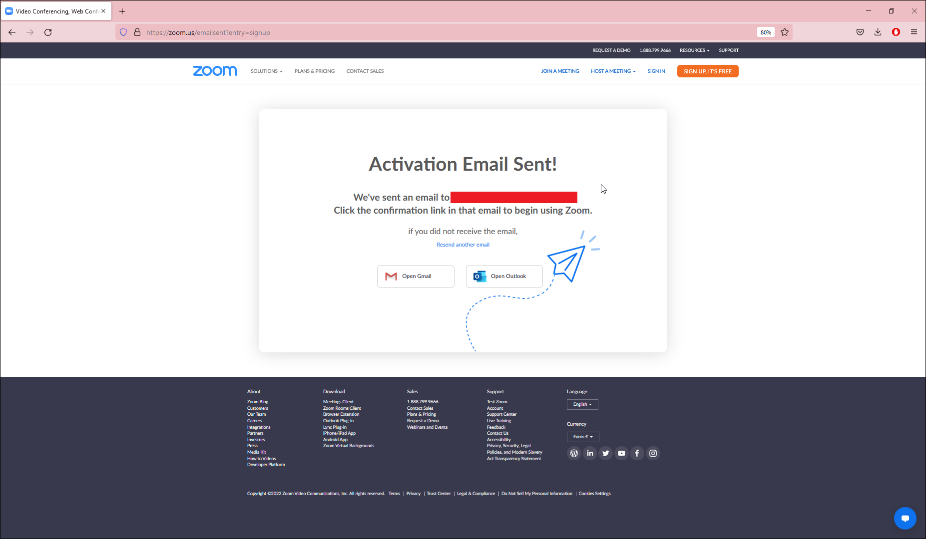Bookmark this page with star icon

785,32
